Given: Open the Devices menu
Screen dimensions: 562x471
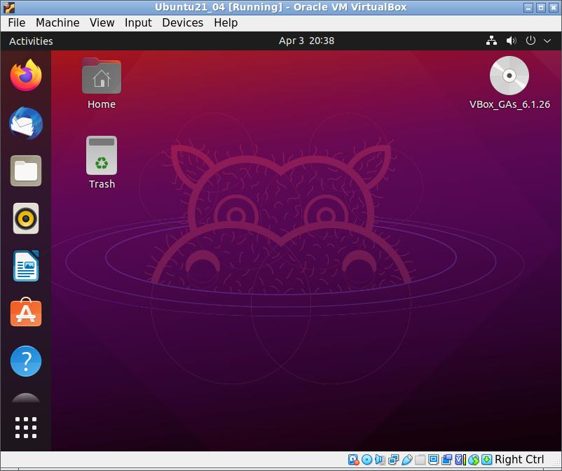Looking at the screenshot, I should (182, 22).
